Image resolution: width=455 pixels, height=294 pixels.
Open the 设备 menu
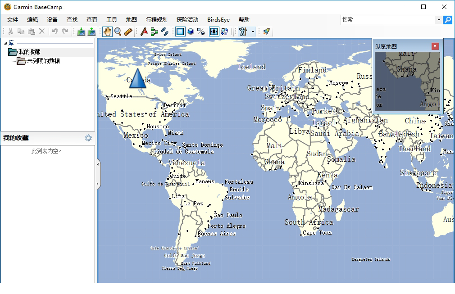[x=52, y=20]
